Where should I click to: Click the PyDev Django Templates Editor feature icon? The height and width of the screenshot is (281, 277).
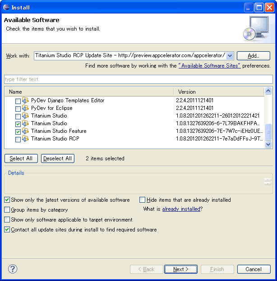point(25,100)
